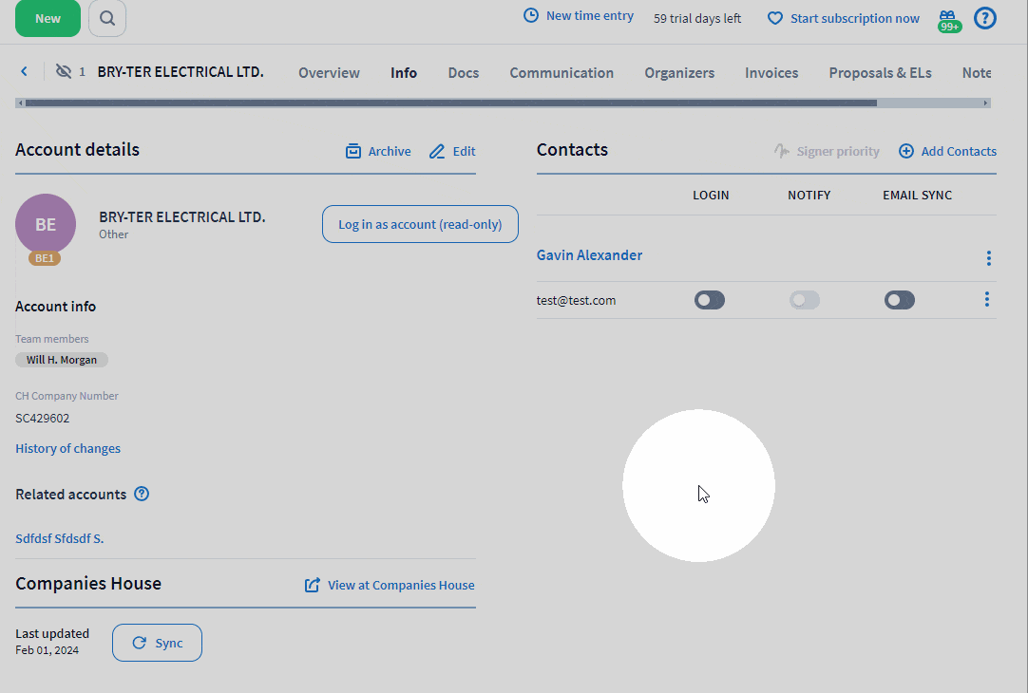Click Log in as account (read-only)
This screenshot has width=1028, height=693.
coord(420,224)
